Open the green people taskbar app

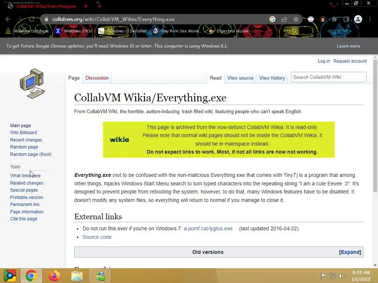click(100, 276)
